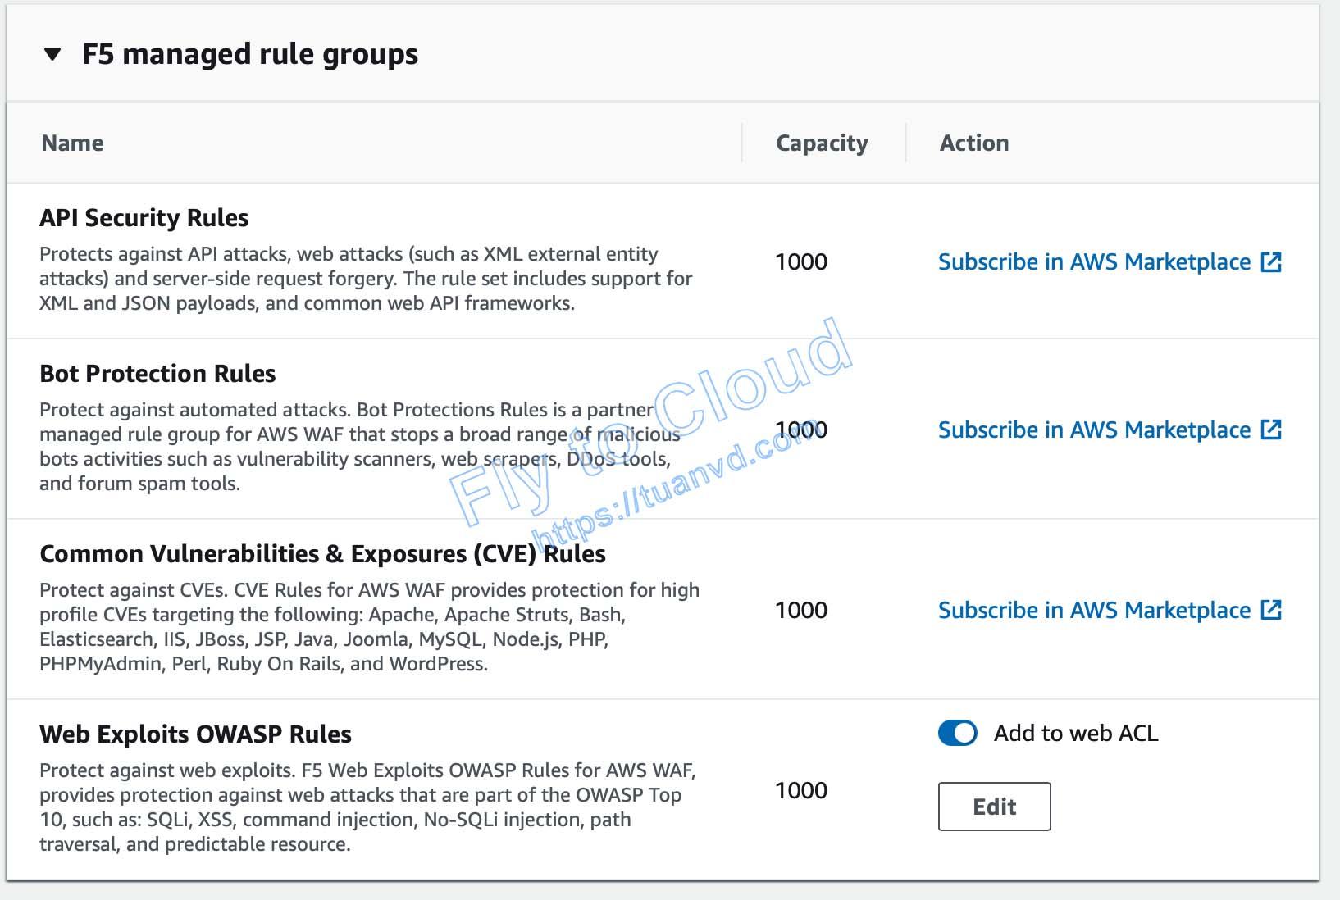Click external link icon for Bot Protection Rules

pos(1271,430)
